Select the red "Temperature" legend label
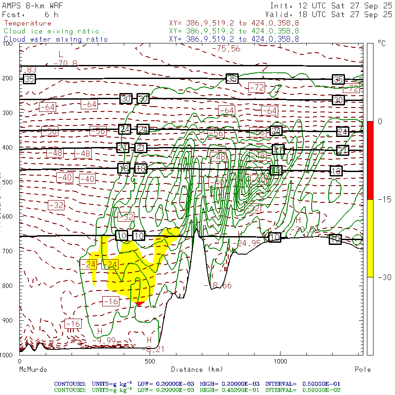Image resolution: width=395 pixels, height=395 pixels. point(28,23)
